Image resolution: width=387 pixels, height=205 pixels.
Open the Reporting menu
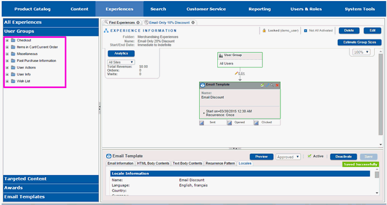pos(260,9)
